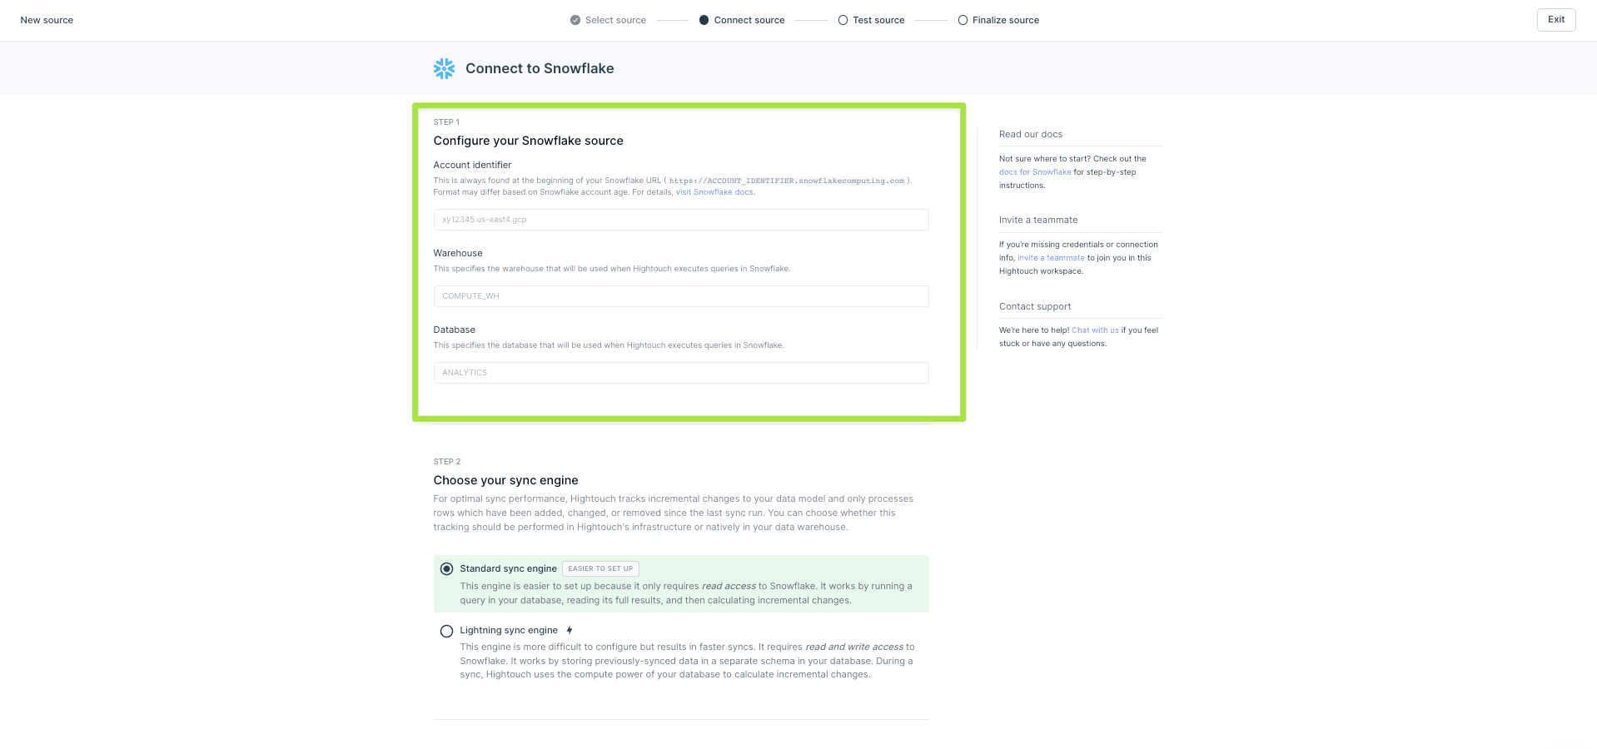Click the Configure your Snowflake source heading
This screenshot has width=1597, height=749.
(x=528, y=141)
